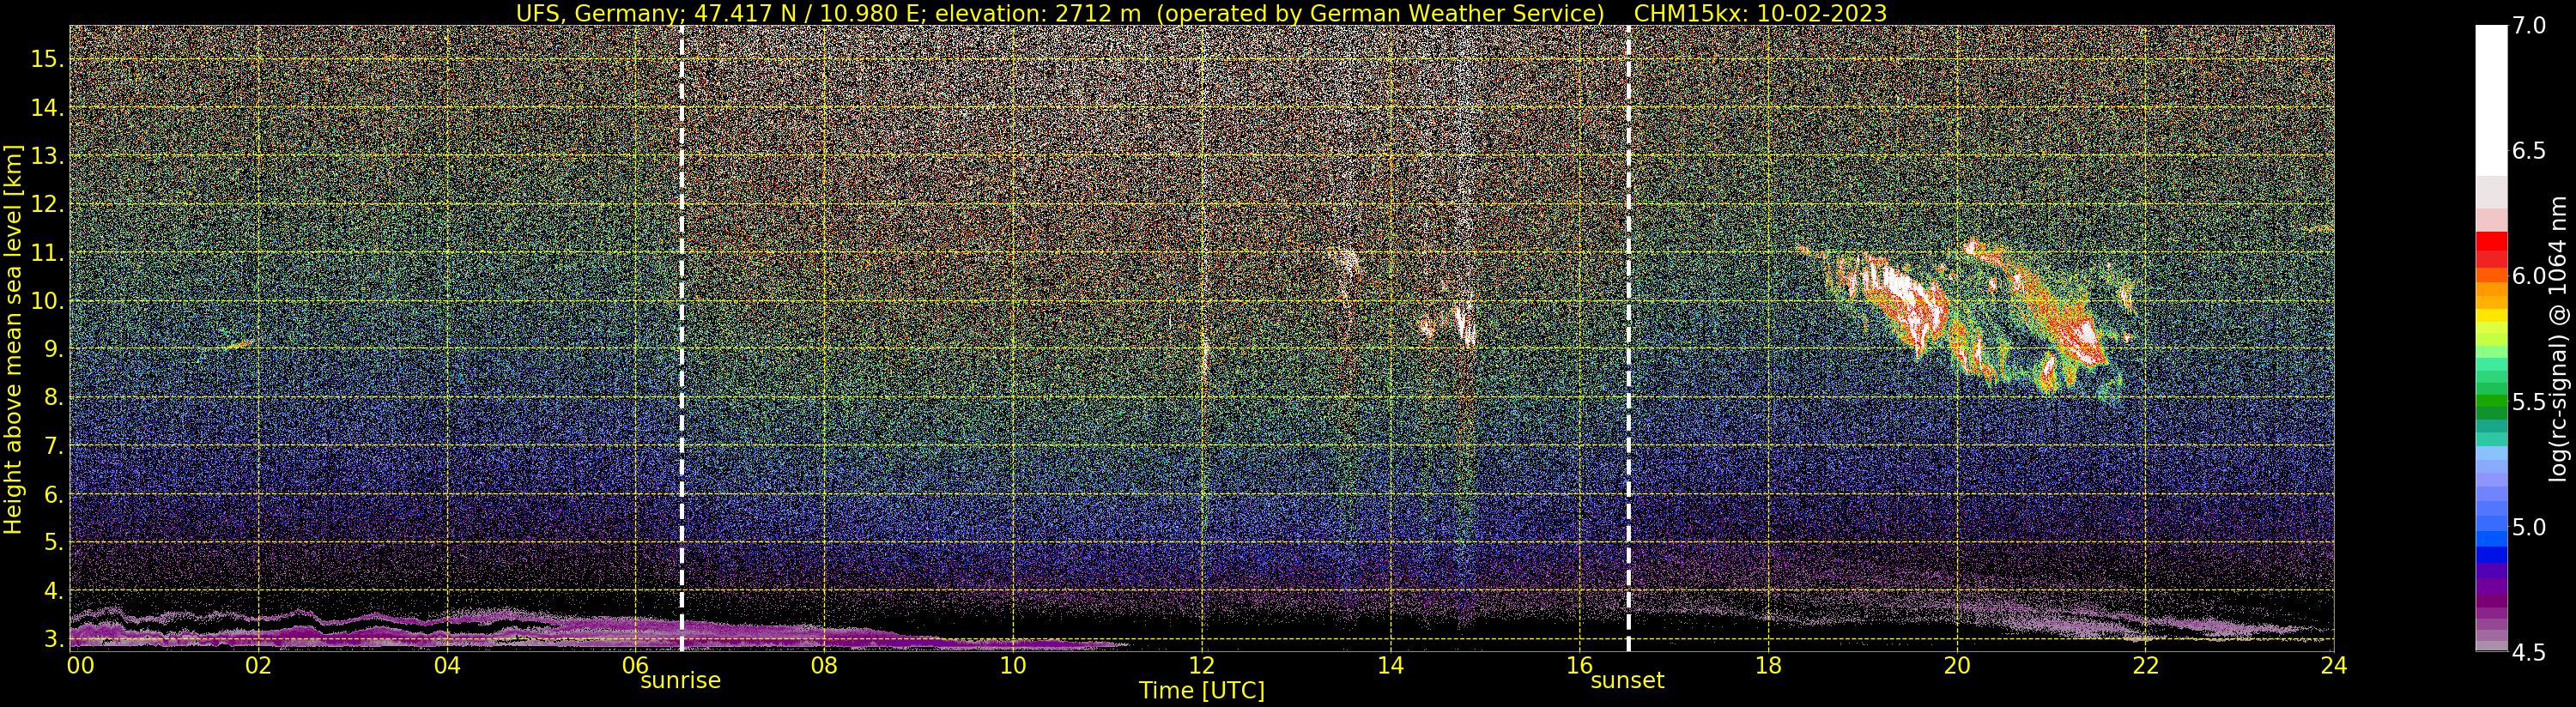Click the colorbar value label "7.0"
2576x707 pixels.
(2528, 26)
